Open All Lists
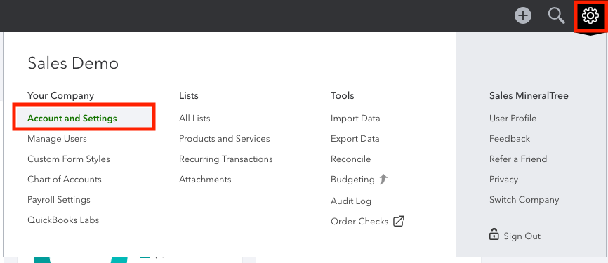The image size is (608, 263). pyautogui.click(x=194, y=118)
